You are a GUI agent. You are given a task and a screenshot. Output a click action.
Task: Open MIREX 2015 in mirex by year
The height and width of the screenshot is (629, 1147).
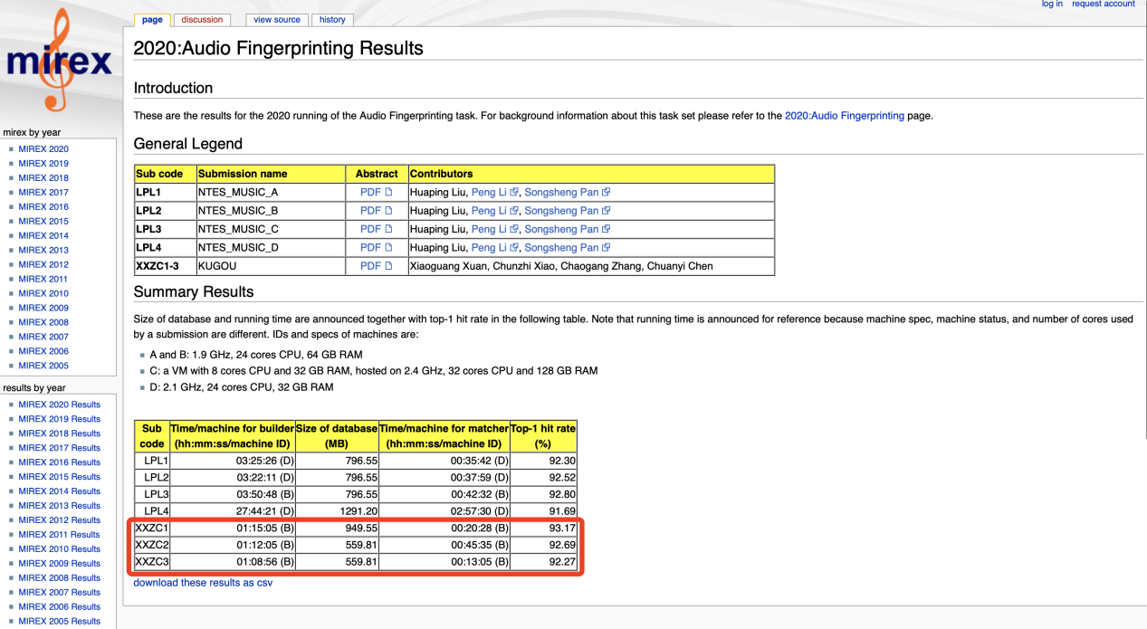[x=43, y=221]
